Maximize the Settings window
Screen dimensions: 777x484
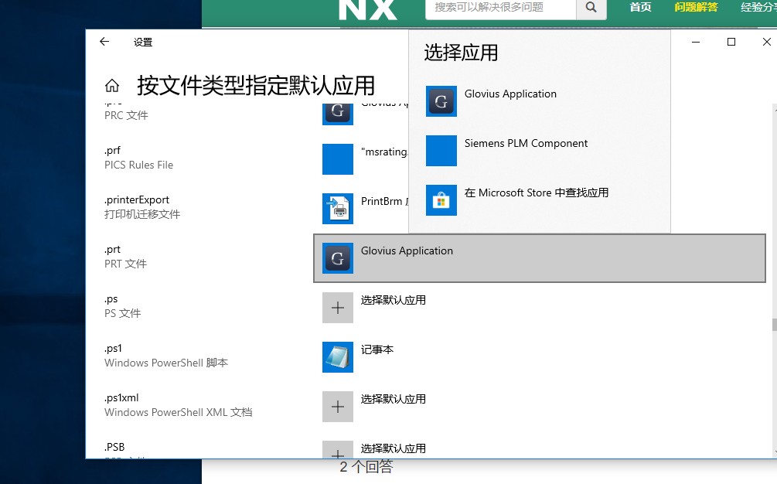click(x=731, y=42)
